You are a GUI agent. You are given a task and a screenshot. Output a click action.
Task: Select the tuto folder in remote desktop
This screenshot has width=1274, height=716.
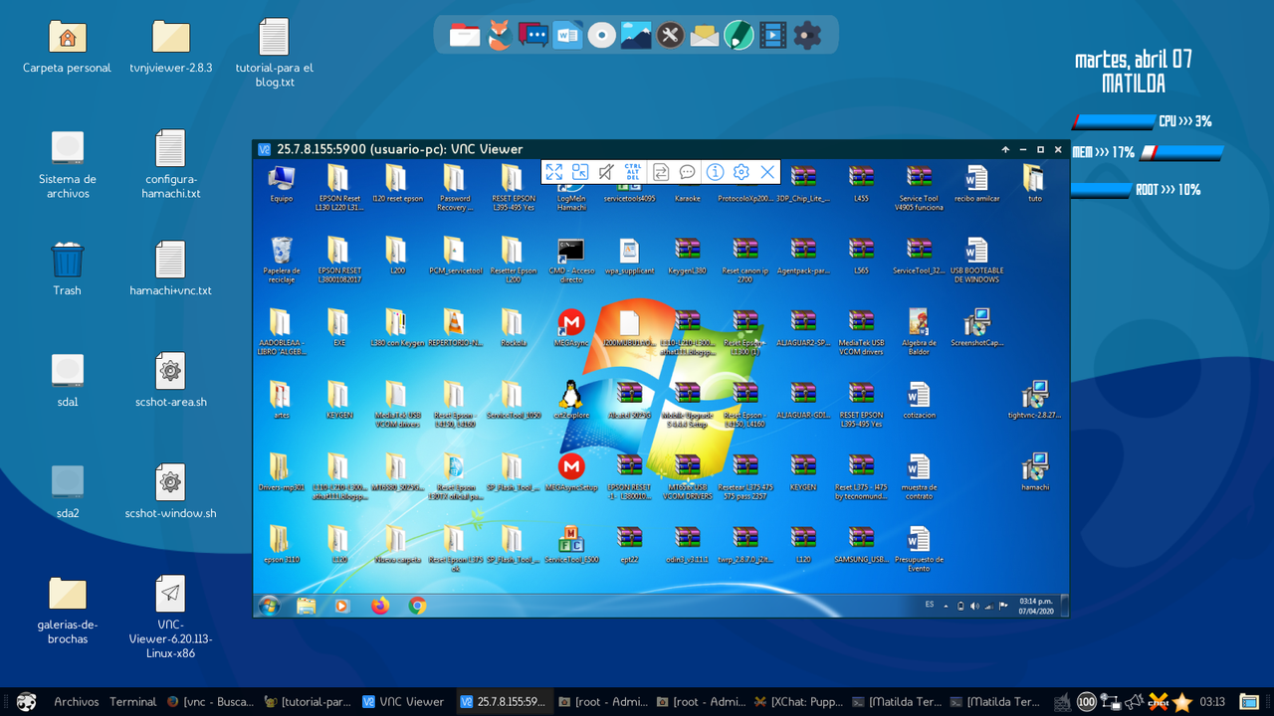[1034, 183]
